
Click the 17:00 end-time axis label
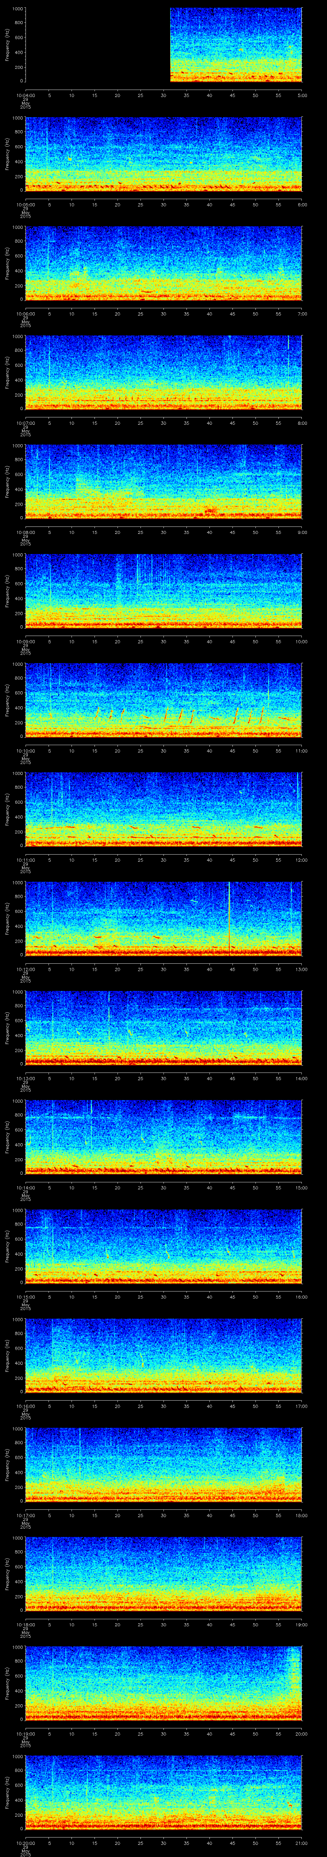[302, 1406]
